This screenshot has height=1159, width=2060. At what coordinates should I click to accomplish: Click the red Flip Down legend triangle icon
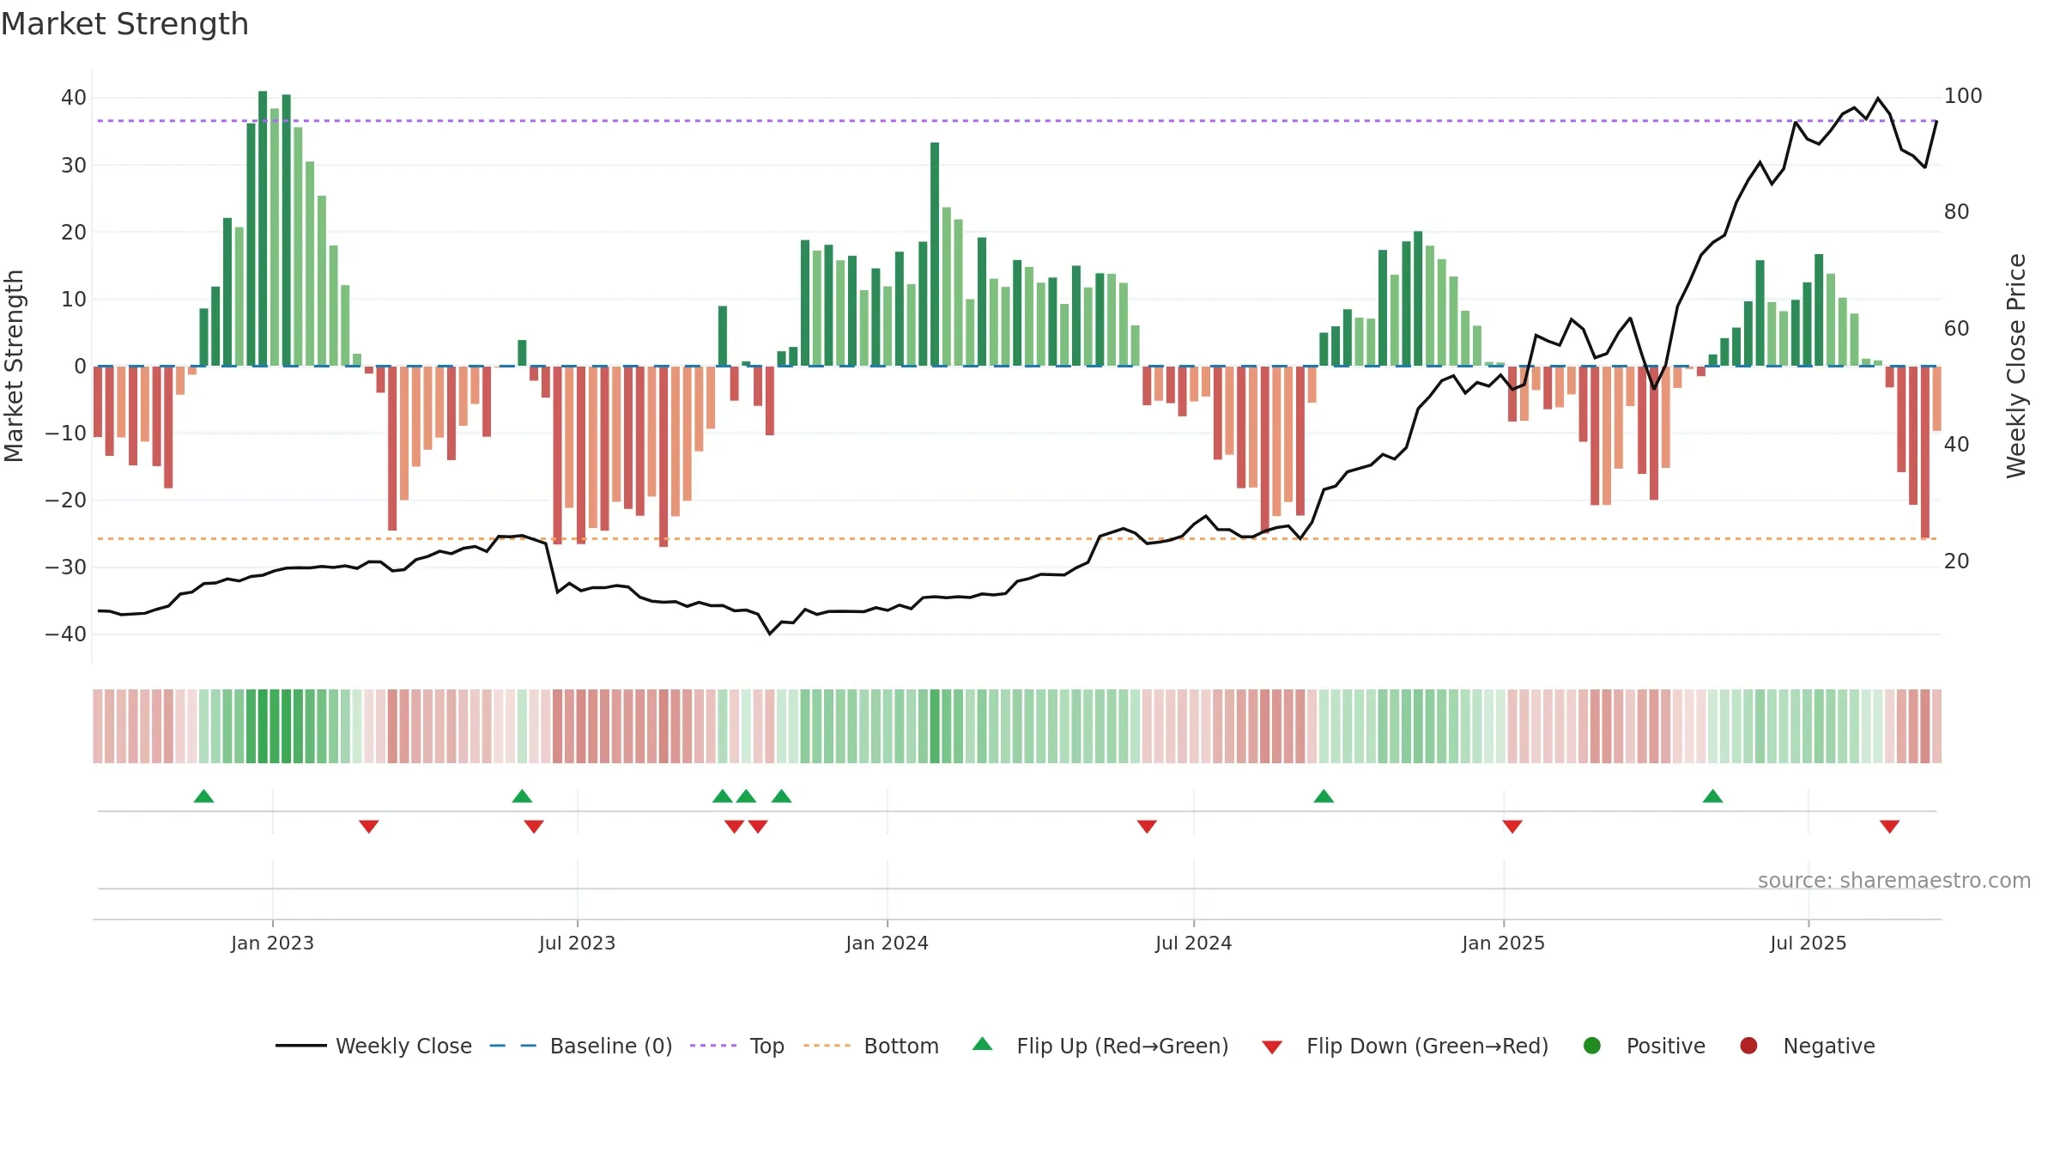1272,1047
